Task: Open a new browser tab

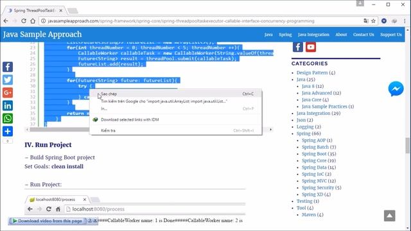Action: coord(73,11)
